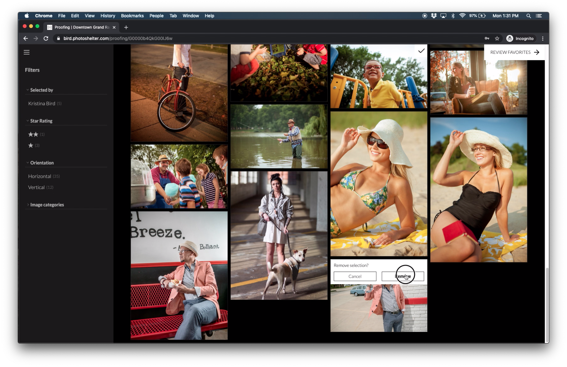The width and height of the screenshot is (567, 367).
Task: Go forward in browser history
Action: pos(36,38)
